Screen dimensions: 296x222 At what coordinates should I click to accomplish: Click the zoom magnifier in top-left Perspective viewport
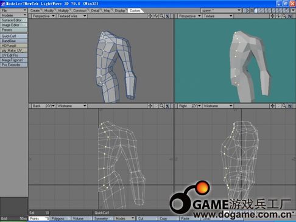point(161,16)
